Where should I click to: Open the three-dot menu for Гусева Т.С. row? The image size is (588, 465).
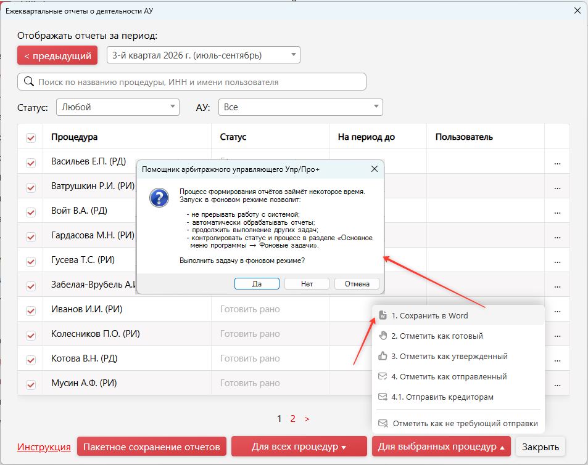pos(557,262)
